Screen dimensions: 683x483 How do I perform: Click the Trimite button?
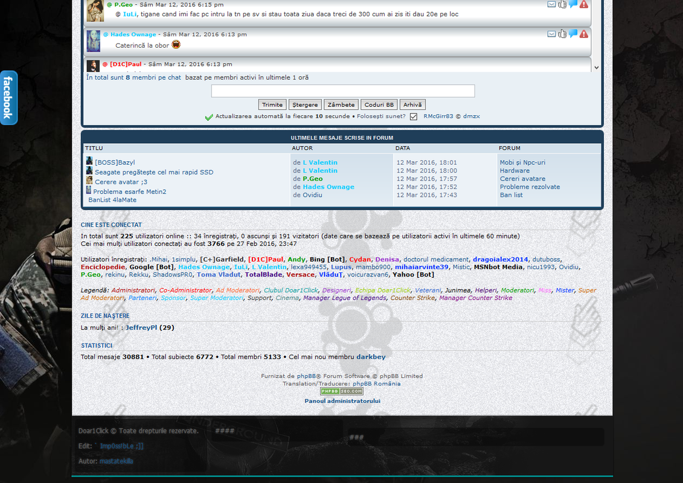[272, 105]
